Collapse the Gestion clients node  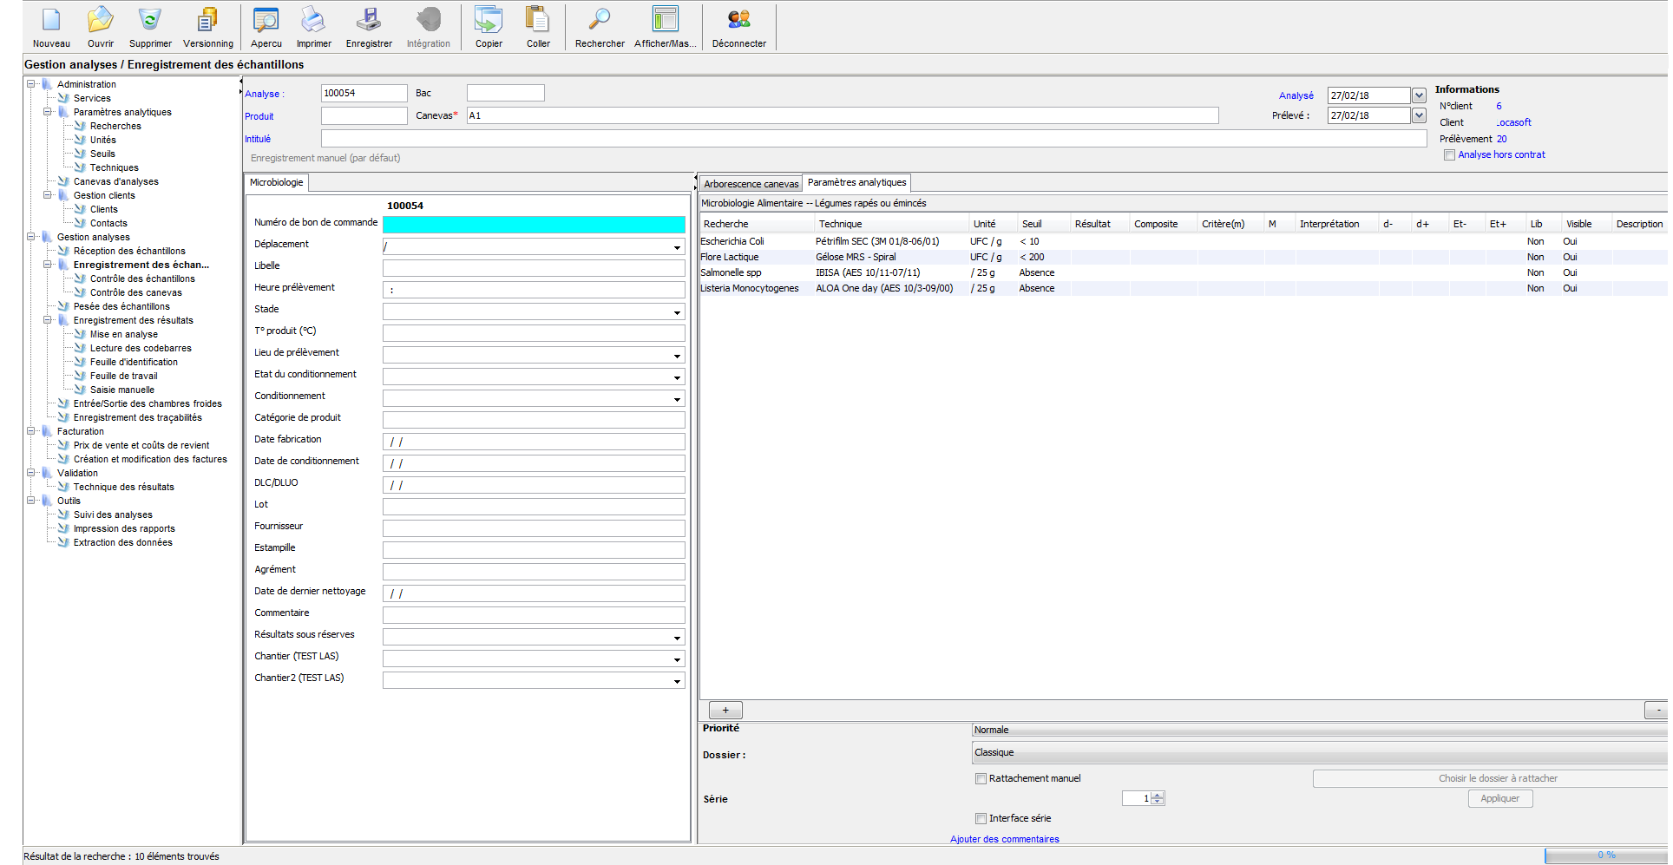click(x=48, y=195)
